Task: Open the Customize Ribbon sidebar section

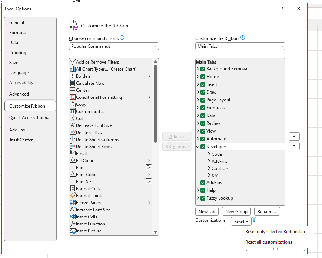Action: (28, 106)
